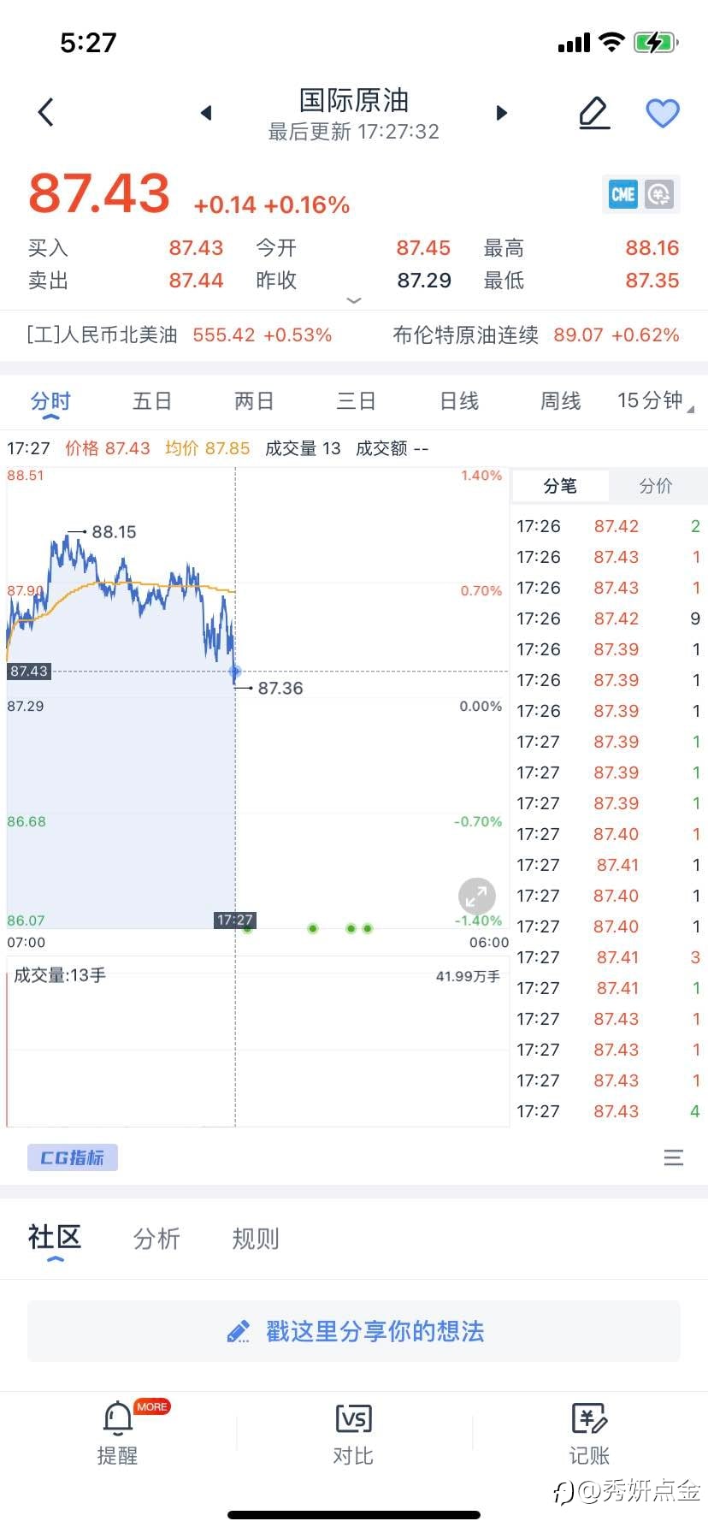Expand chart with fullscreen arrows icon
708x1533 pixels.
tap(477, 897)
